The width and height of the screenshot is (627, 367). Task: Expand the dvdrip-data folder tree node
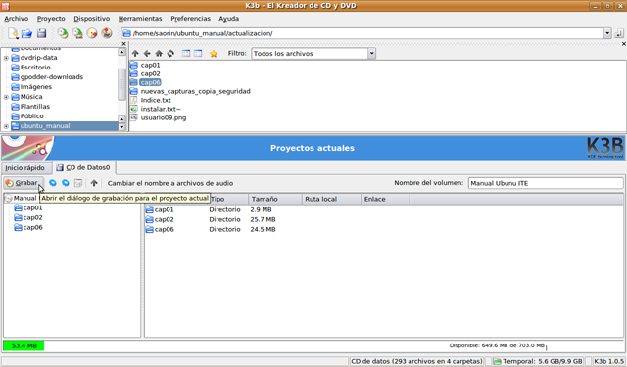(6, 58)
